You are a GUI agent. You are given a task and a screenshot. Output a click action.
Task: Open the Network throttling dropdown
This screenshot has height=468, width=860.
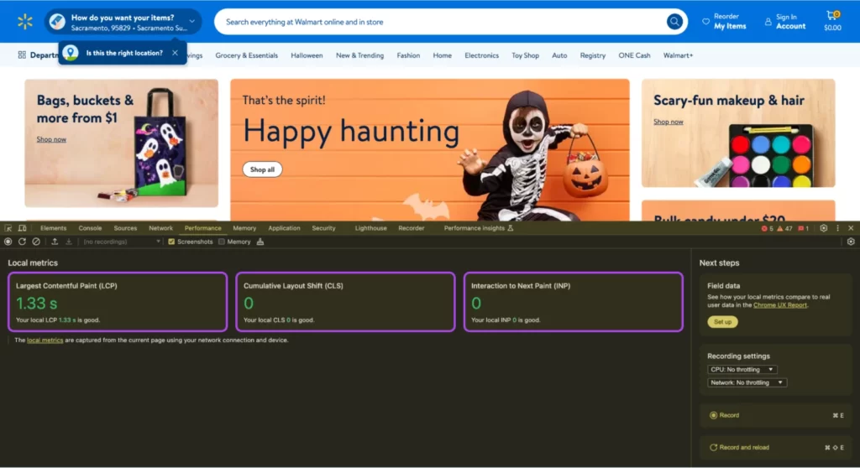747,382
